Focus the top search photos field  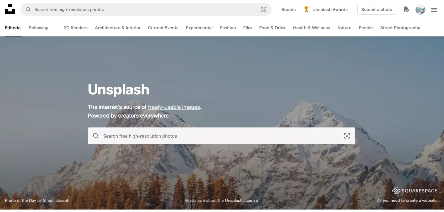(x=146, y=10)
